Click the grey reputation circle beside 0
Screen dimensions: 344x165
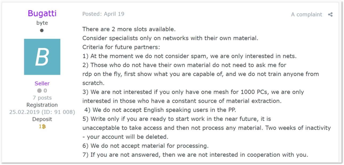pos(39,91)
